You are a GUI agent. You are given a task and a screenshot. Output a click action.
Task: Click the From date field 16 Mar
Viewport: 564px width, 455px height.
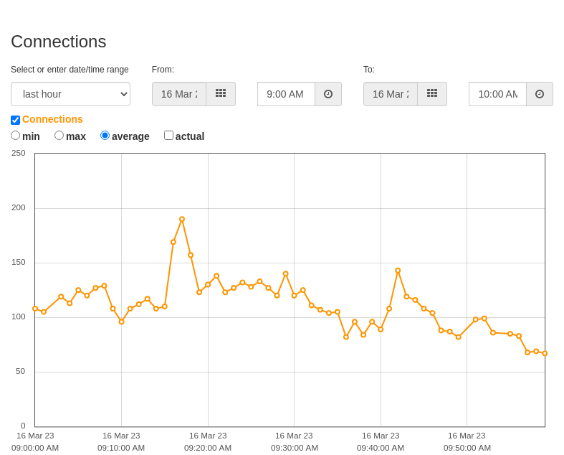(179, 94)
